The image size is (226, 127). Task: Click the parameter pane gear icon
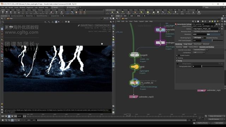point(216,24)
